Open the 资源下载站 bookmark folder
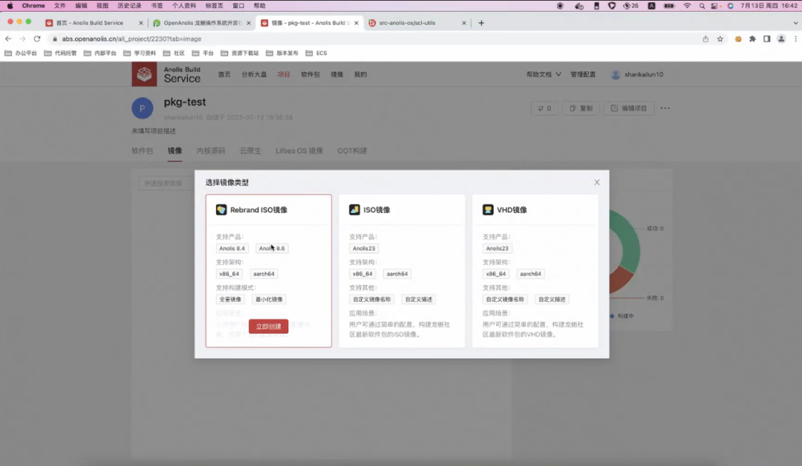 [239, 53]
